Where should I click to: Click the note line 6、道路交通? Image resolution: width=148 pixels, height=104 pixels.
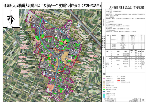coord(109,27)
